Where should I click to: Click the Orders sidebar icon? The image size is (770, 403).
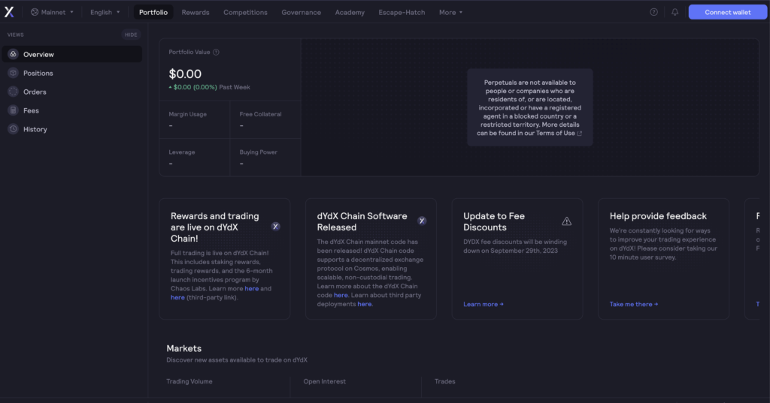(x=13, y=92)
